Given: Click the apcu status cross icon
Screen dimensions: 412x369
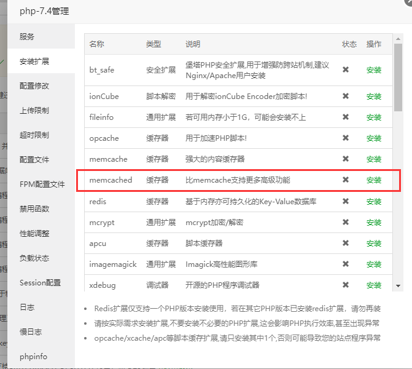Looking at the screenshot, I should point(346,243).
